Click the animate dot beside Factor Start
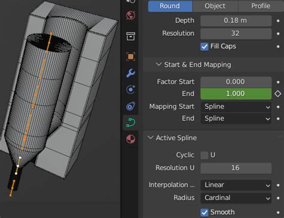Image resolution: width=284 pixels, height=218 pixels. tap(278, 82)
